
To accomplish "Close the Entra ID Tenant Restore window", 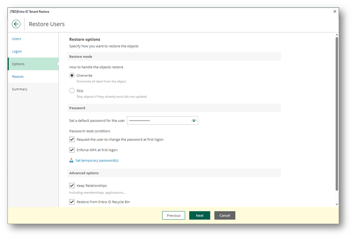I will (334, 12).
